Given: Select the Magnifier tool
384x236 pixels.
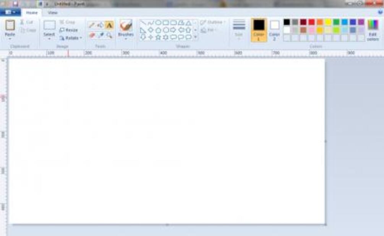Looking at the screenshot, I should (x=109, y=35).
